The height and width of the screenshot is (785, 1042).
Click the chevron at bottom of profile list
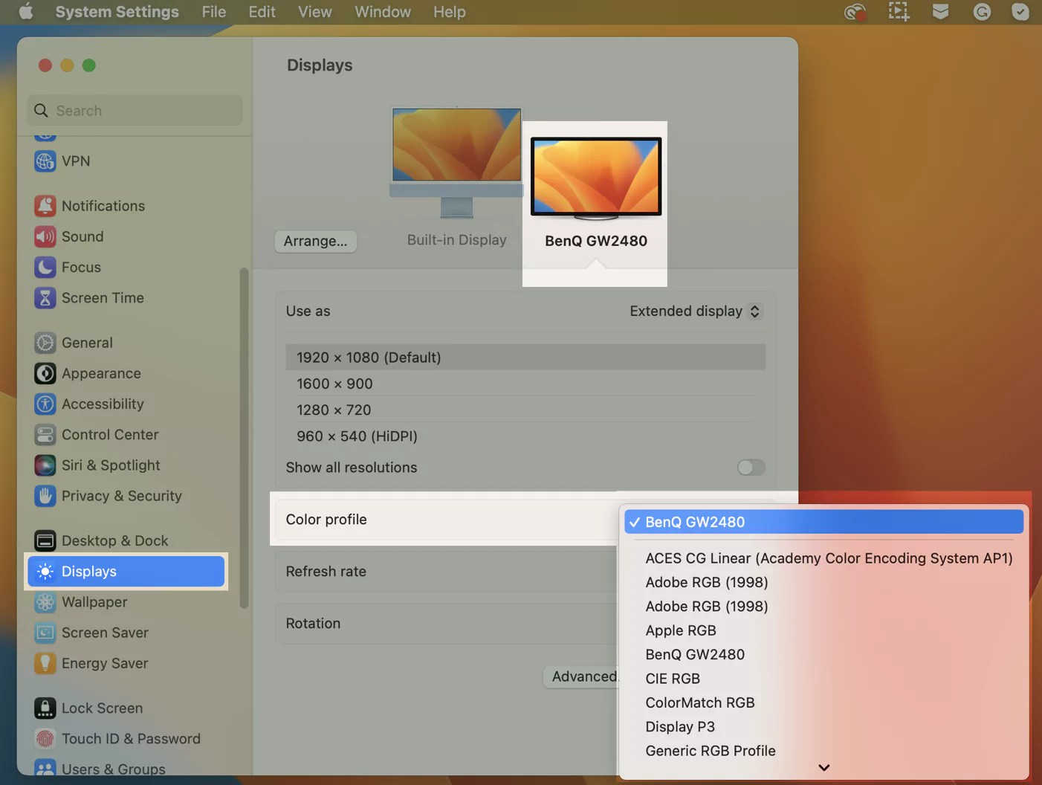823,767
